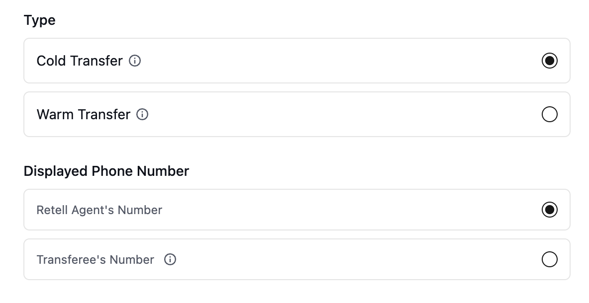Choose the Retell Agent's Number radio button
This screenshot has height=303, width=589.
point(550,210)
